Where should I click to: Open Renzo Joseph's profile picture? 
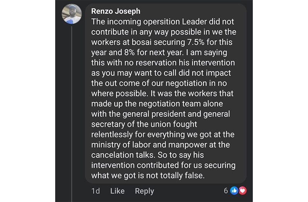72,14
